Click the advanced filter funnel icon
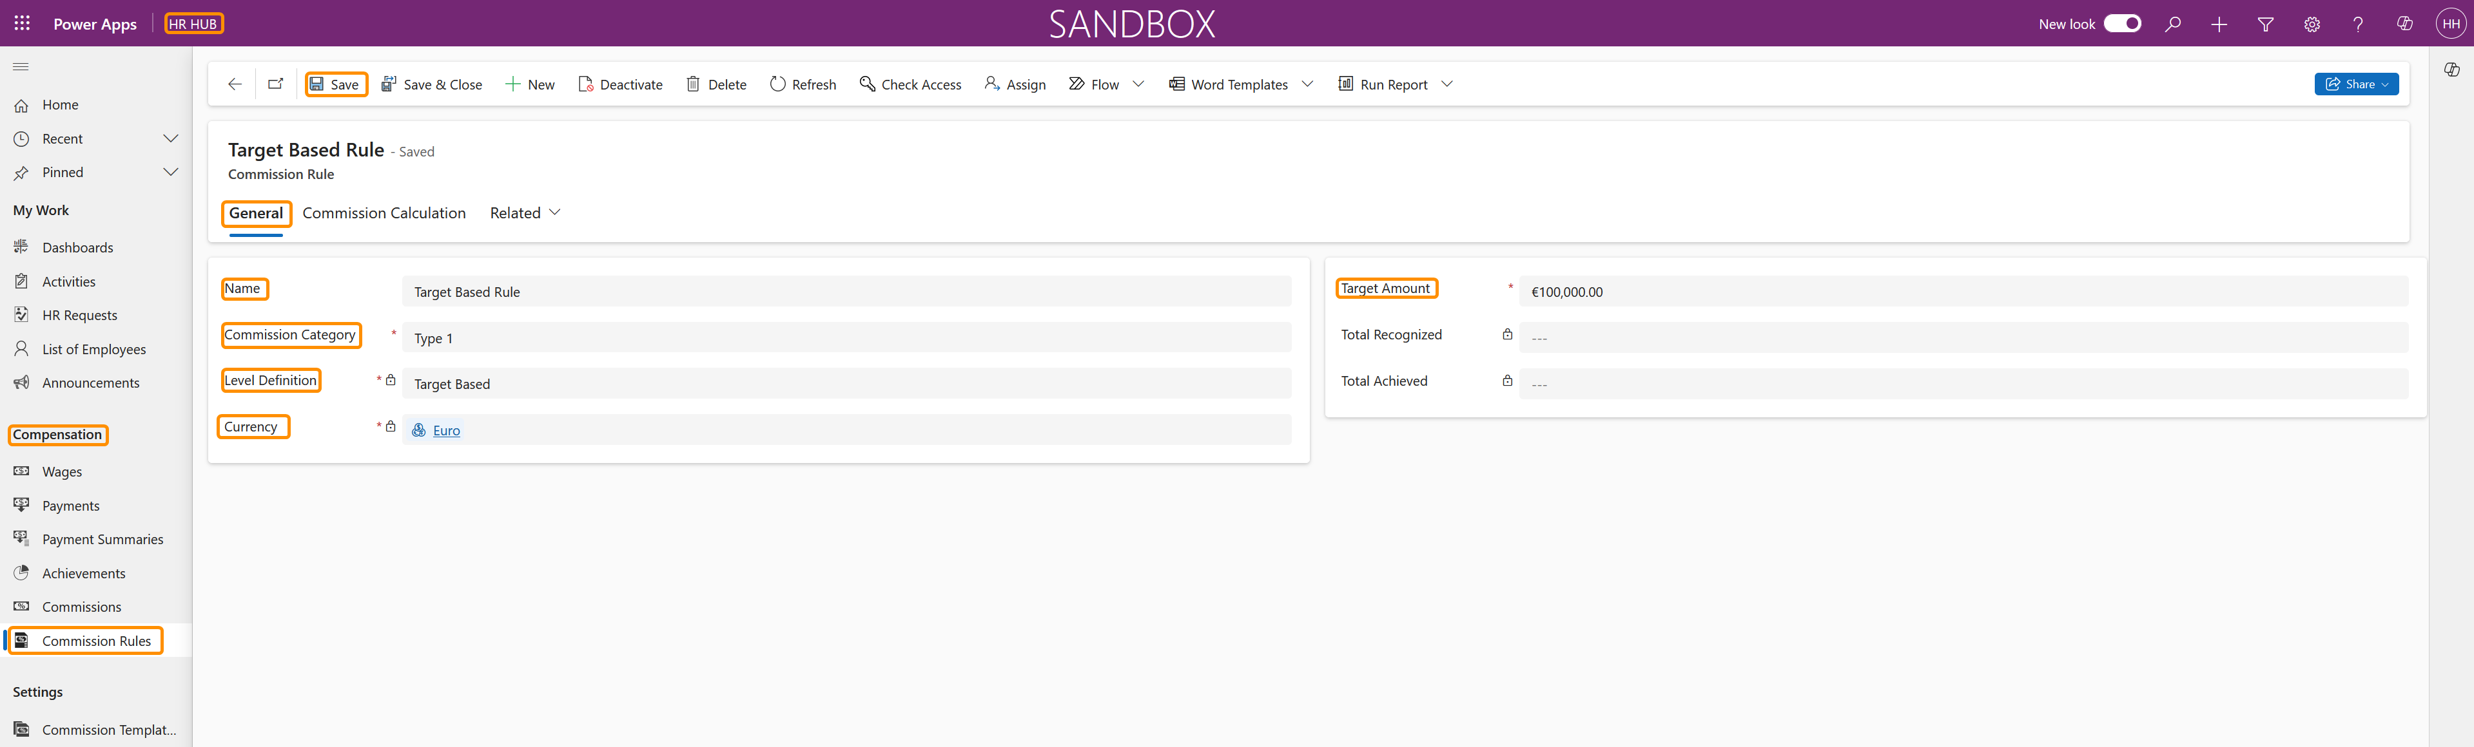This screenshot has height=747, width=2474. tap(2265, 24)
